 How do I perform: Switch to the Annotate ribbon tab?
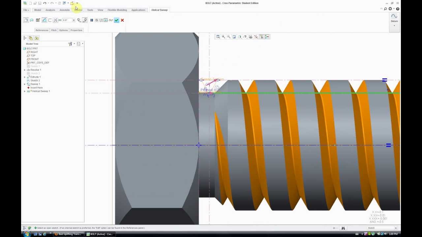pos(65,10)
